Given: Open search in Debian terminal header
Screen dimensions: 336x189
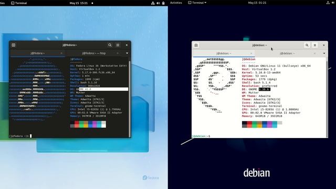Looking at the screenshot, I should [x=307, y=45].
